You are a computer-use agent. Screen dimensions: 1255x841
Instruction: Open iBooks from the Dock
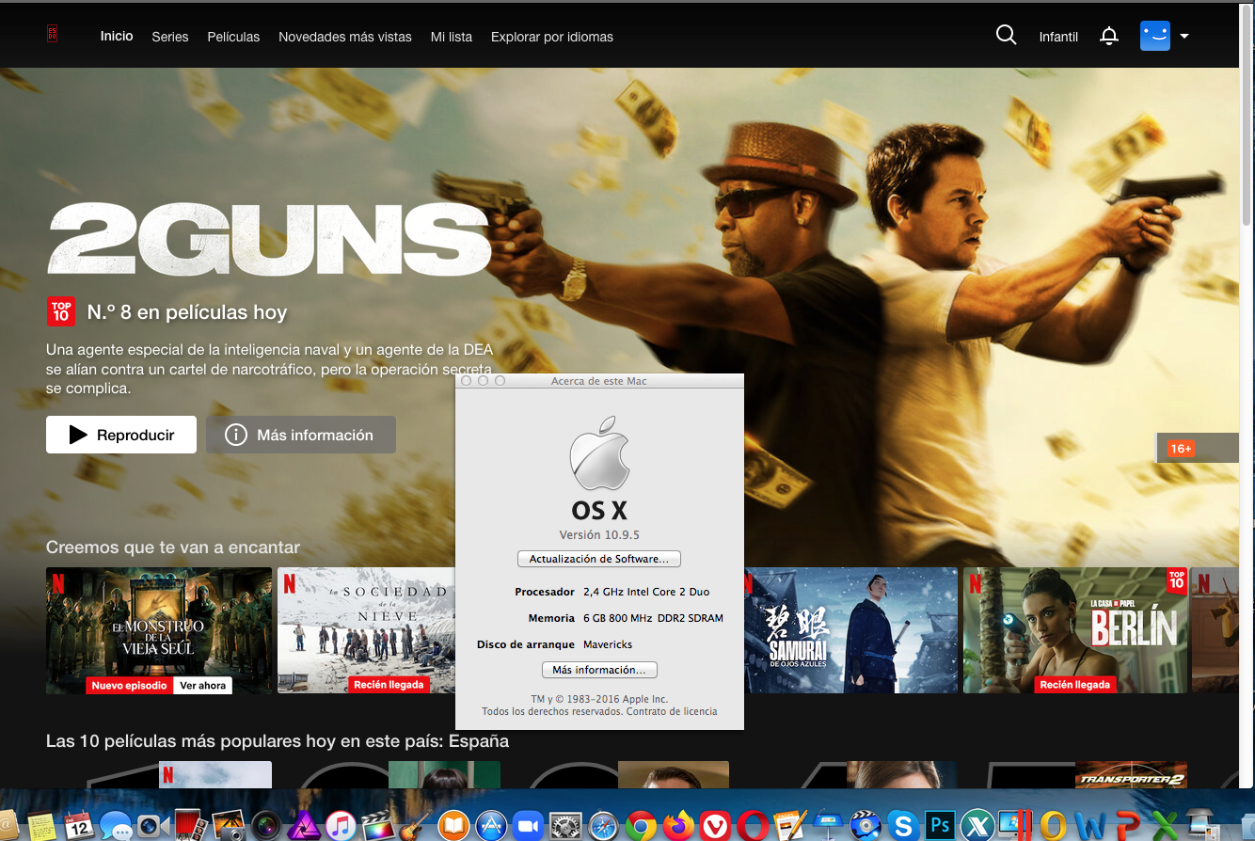(453, 825)
